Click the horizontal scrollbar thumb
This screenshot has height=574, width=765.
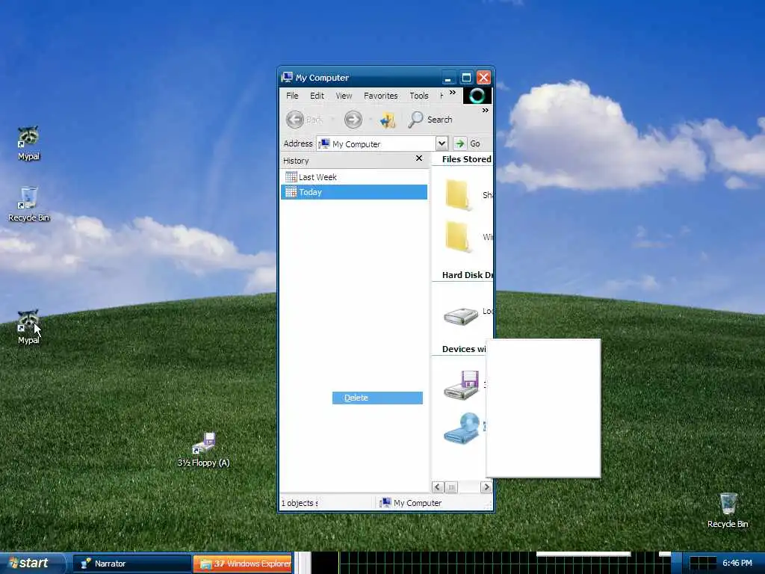(452, 487)
